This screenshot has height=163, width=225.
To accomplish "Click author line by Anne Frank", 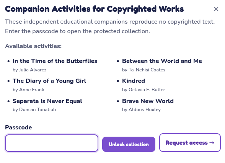I will click(x=28, y=90).
